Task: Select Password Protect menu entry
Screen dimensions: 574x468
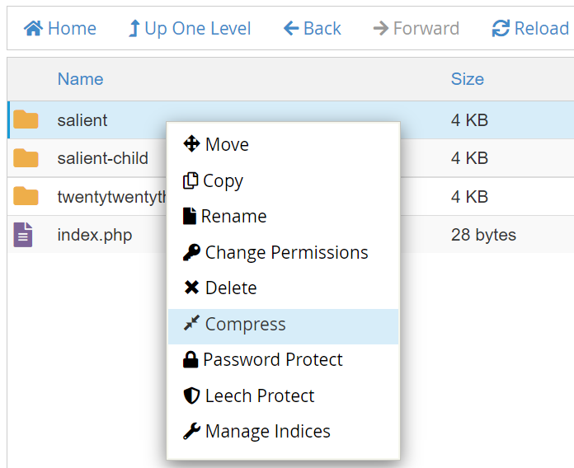Action: pos(283,359)
